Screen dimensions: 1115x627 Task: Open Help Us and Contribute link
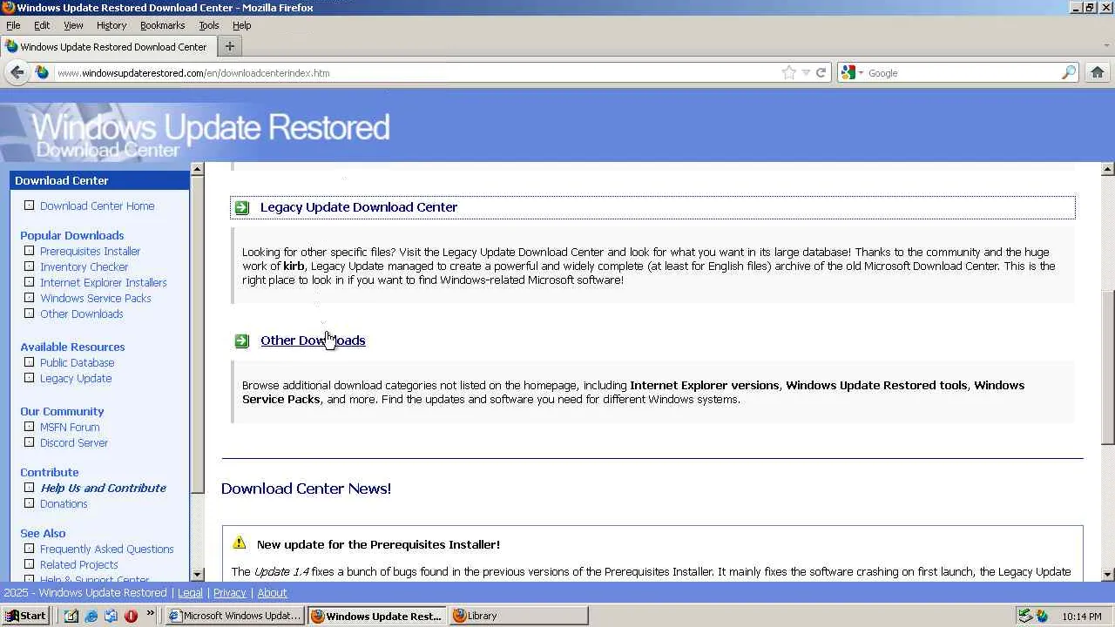pyautogui.click(x=103, y=489)
